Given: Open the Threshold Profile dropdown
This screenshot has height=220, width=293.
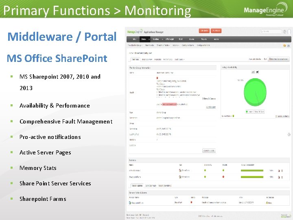Looking at the screenshot, I should (x=163, y=45).
